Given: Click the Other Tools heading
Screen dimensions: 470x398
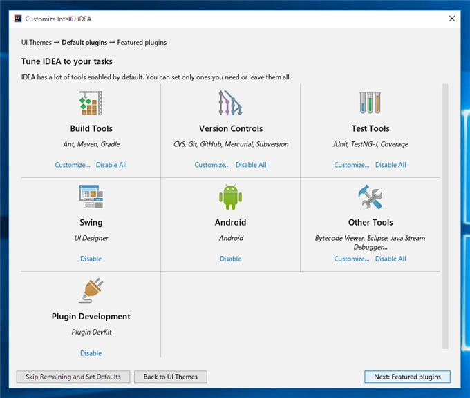Looking at the screenshot, I should pyautogui.click(x=370, y=222).
